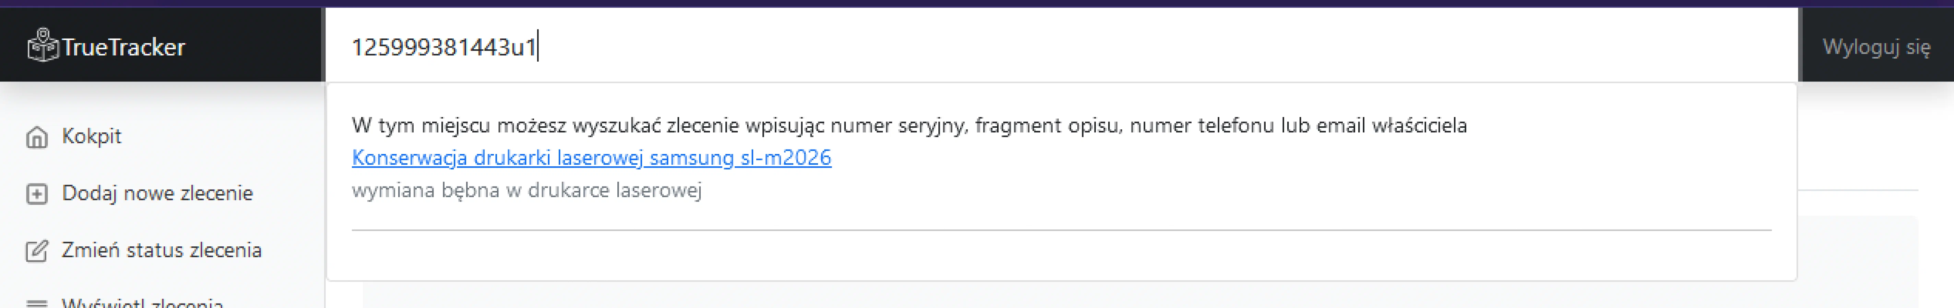The image size is (1954, 308).
Task: Open the Konserwacja drukarki laserowej samsung result link
Action: pyautogui.click(x=592, y=159)
